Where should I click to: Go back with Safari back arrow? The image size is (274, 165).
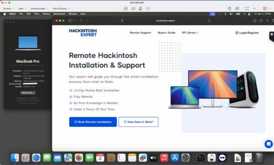pyautogui.click(x=81, y=20)
